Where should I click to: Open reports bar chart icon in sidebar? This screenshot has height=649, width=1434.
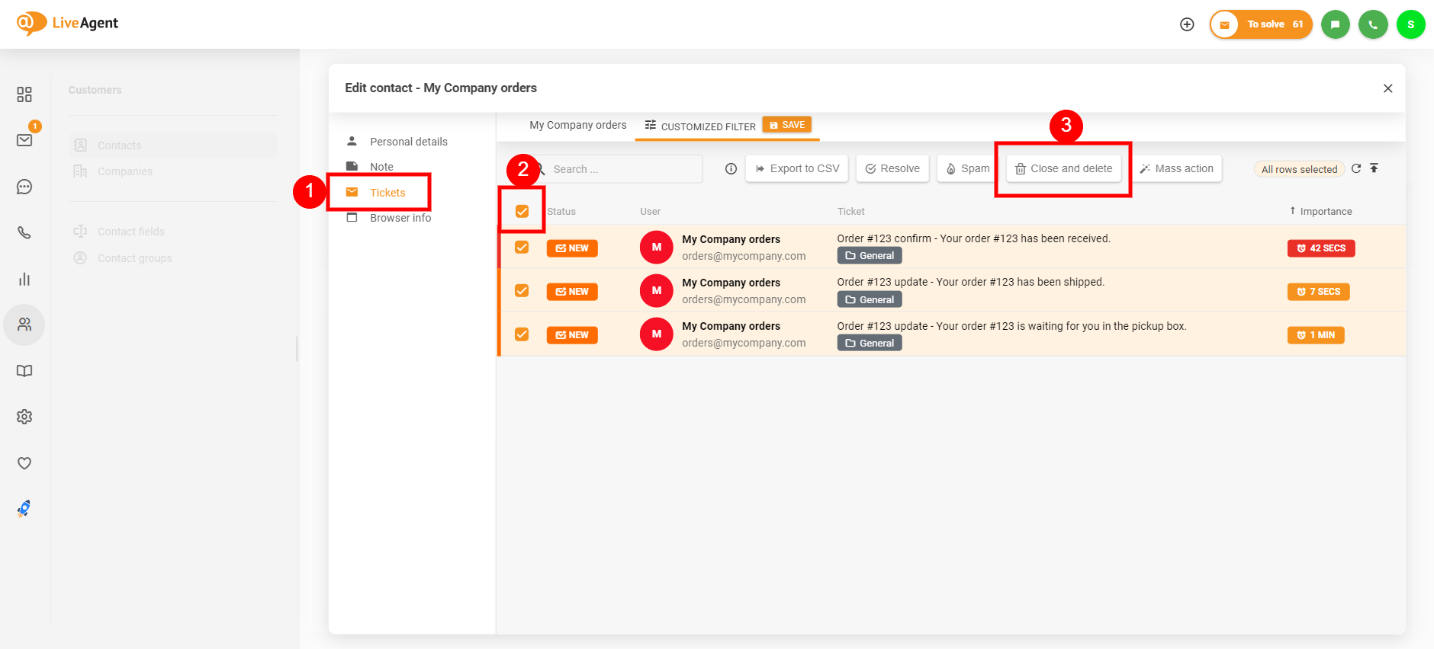(24, 280)
